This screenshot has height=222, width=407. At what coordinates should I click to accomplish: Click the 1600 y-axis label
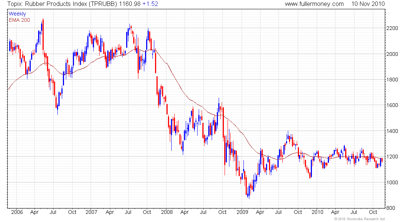click(x=392, y=105)
